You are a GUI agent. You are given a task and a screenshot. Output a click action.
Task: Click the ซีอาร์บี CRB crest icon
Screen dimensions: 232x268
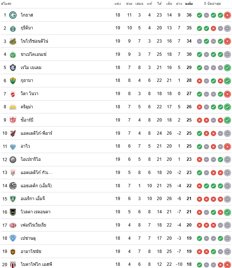pos(13,120)
